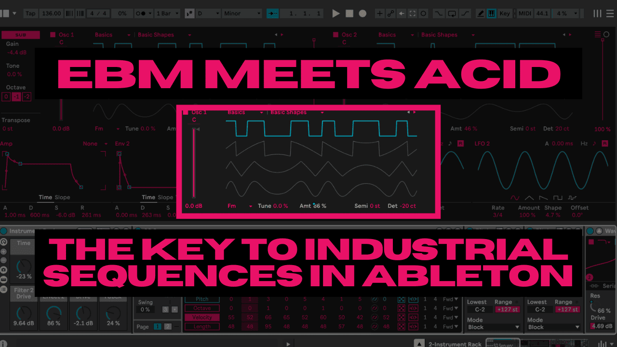The image size is (617, 347).
Task: Enable the computer MIDI keyboard icon
Action: [492, 13]
